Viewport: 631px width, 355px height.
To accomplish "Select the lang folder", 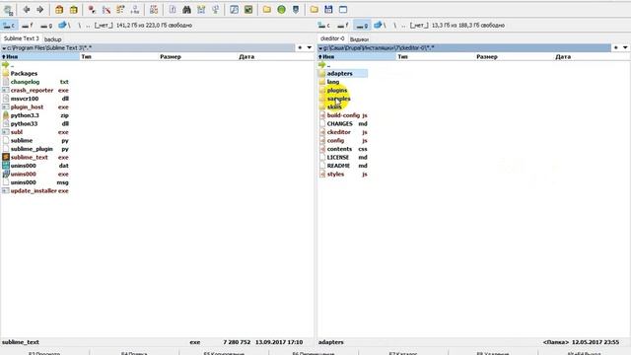I will [x=333, y=82].
